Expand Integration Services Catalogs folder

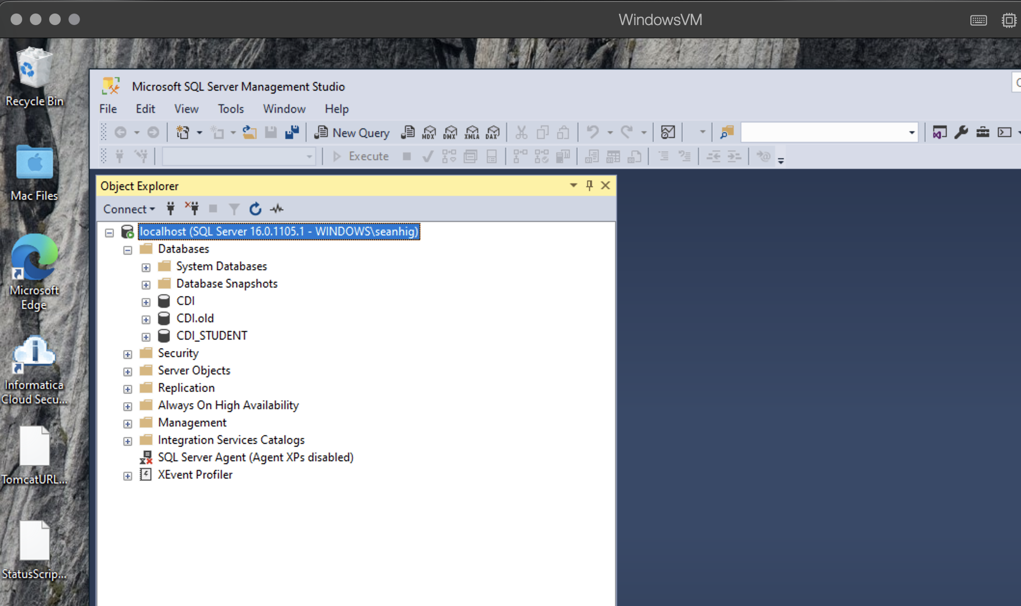point(128,441)
